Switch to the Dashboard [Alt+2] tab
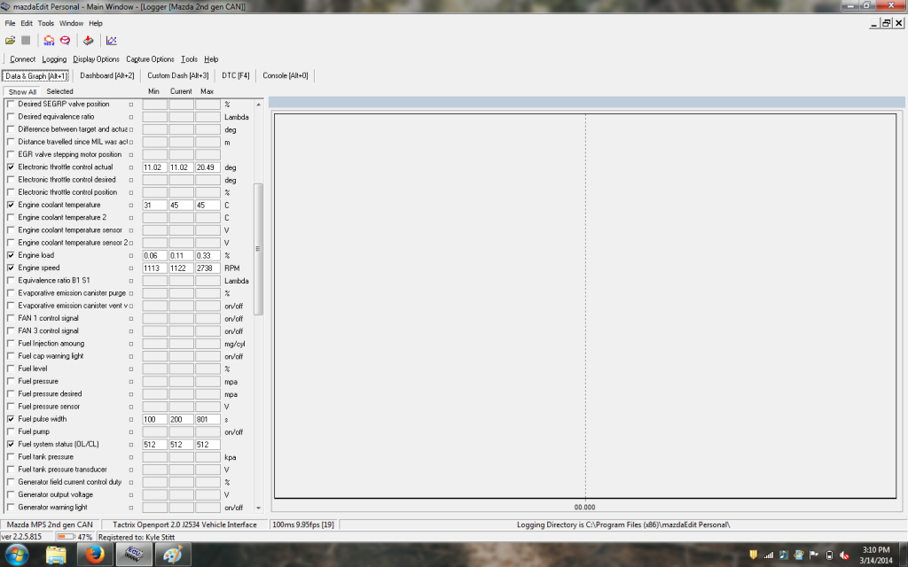This screenshot has height=567, width=908. (107, 76)
